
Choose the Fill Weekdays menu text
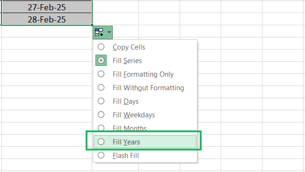pyautogui.click(x=134, y=115)
